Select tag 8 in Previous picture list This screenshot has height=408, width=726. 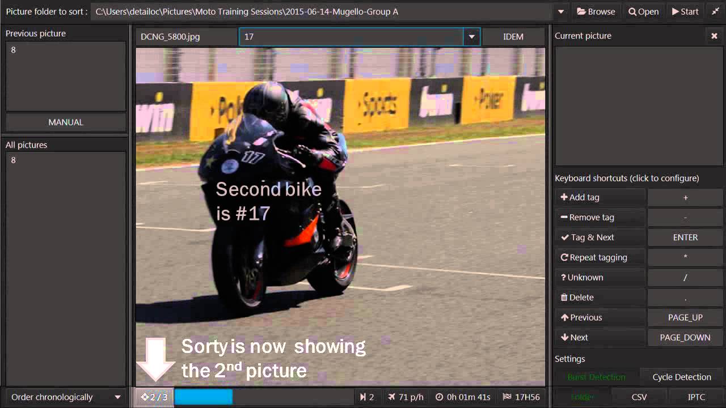(66, 50)
